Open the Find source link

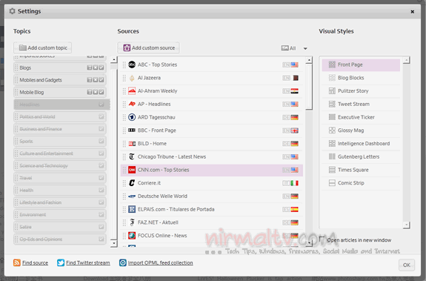point(35,262)
